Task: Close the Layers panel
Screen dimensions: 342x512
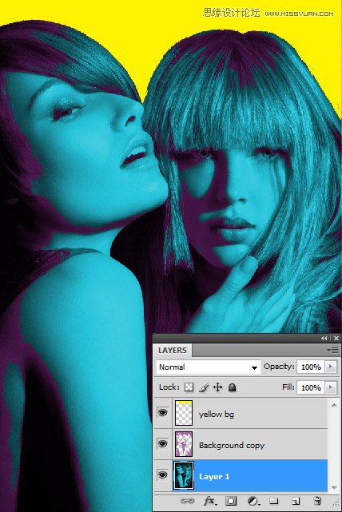Action: 336,339
